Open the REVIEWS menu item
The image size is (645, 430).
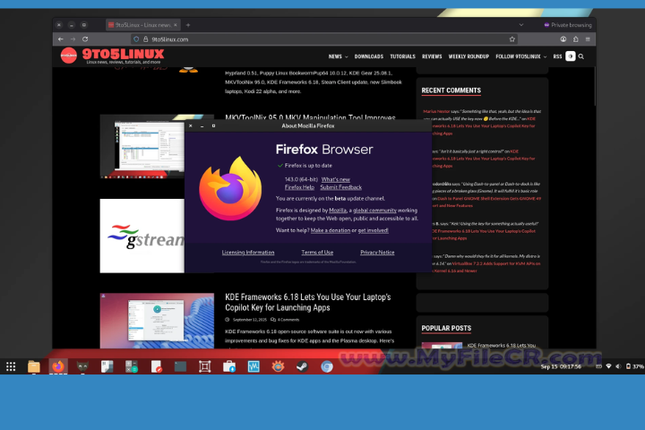[x=432, y=56]
